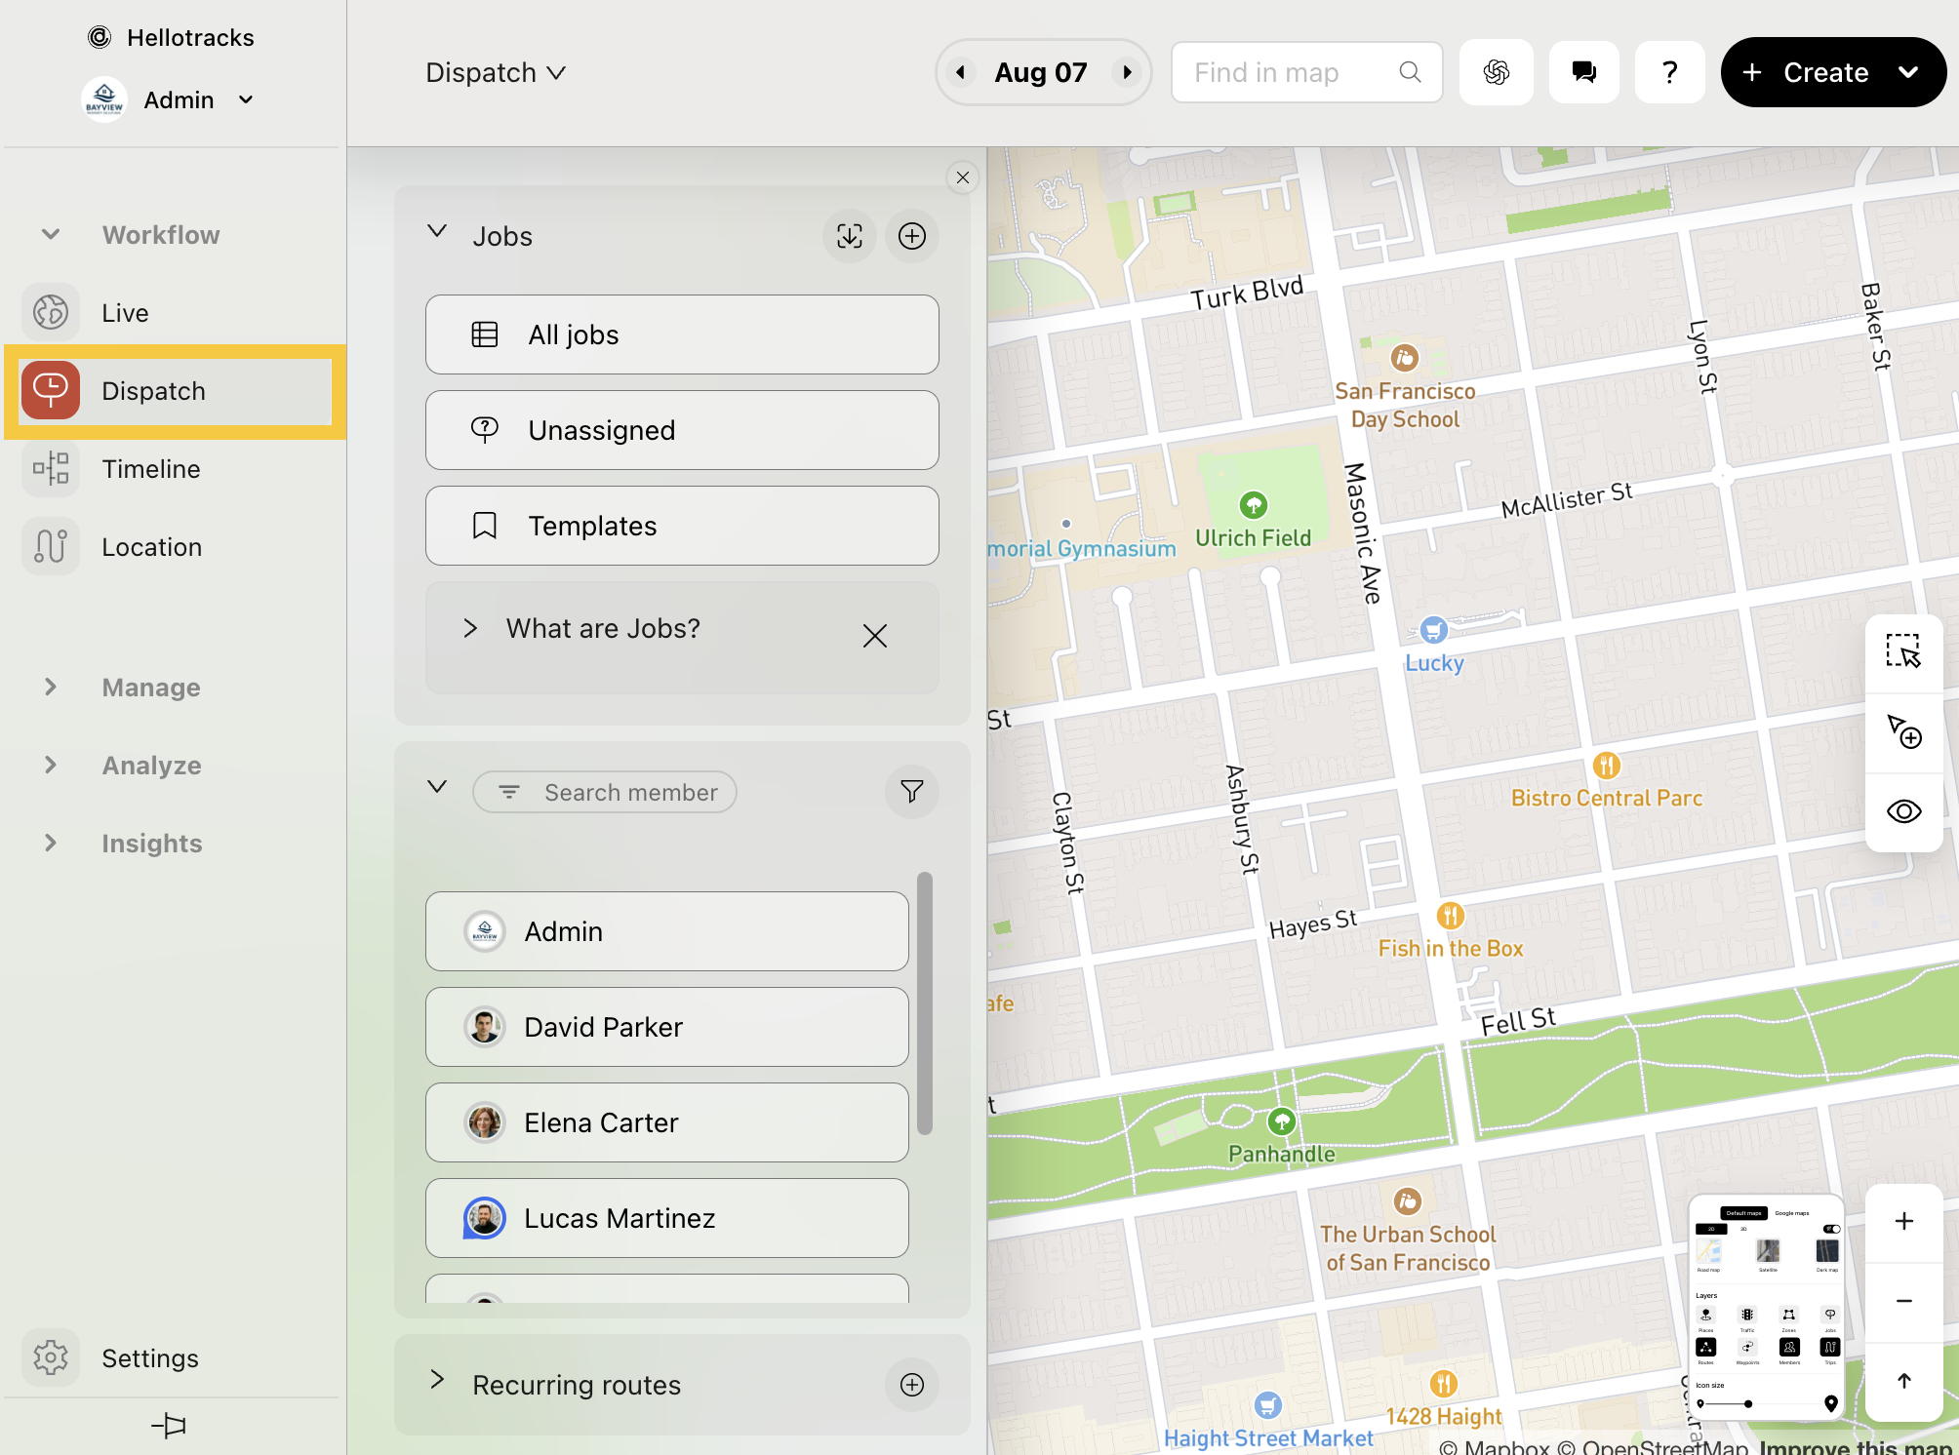
Task: Add a recurring route with plus icon
Action: pos(912,1385)
